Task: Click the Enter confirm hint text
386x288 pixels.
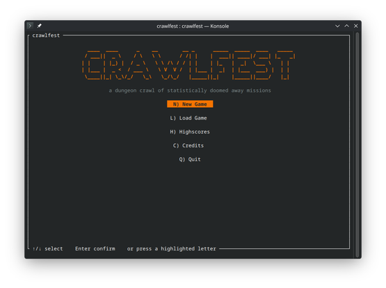Action: (x=95, y=248)
